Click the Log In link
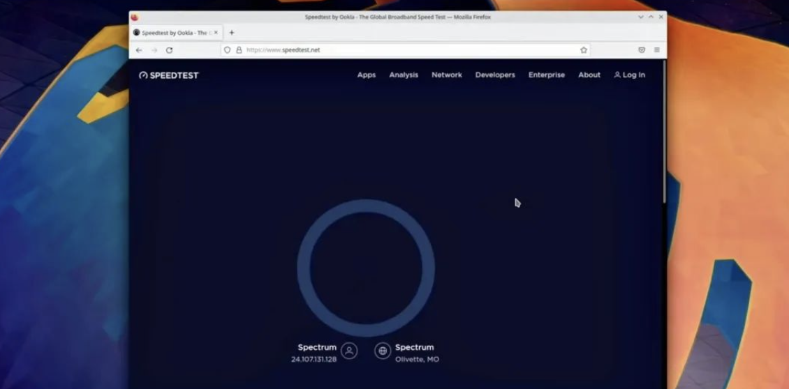 click(x=630, y=75)
